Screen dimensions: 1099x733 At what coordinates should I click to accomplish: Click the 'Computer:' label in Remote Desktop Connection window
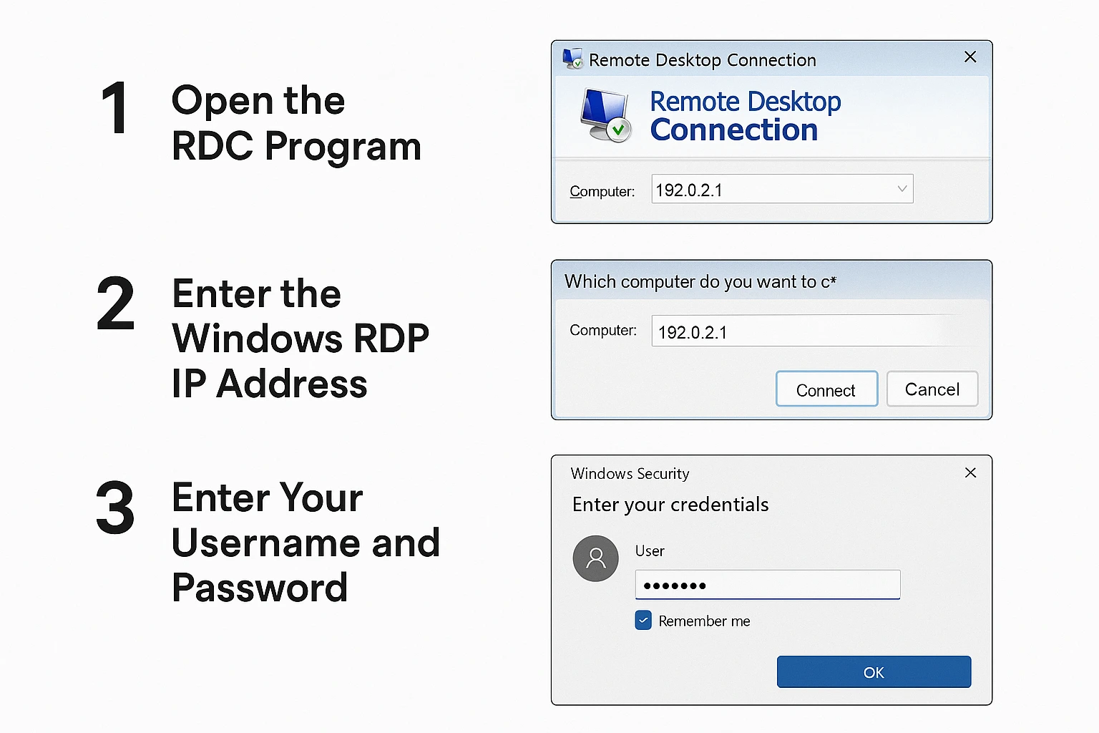[x=602, y=191]
